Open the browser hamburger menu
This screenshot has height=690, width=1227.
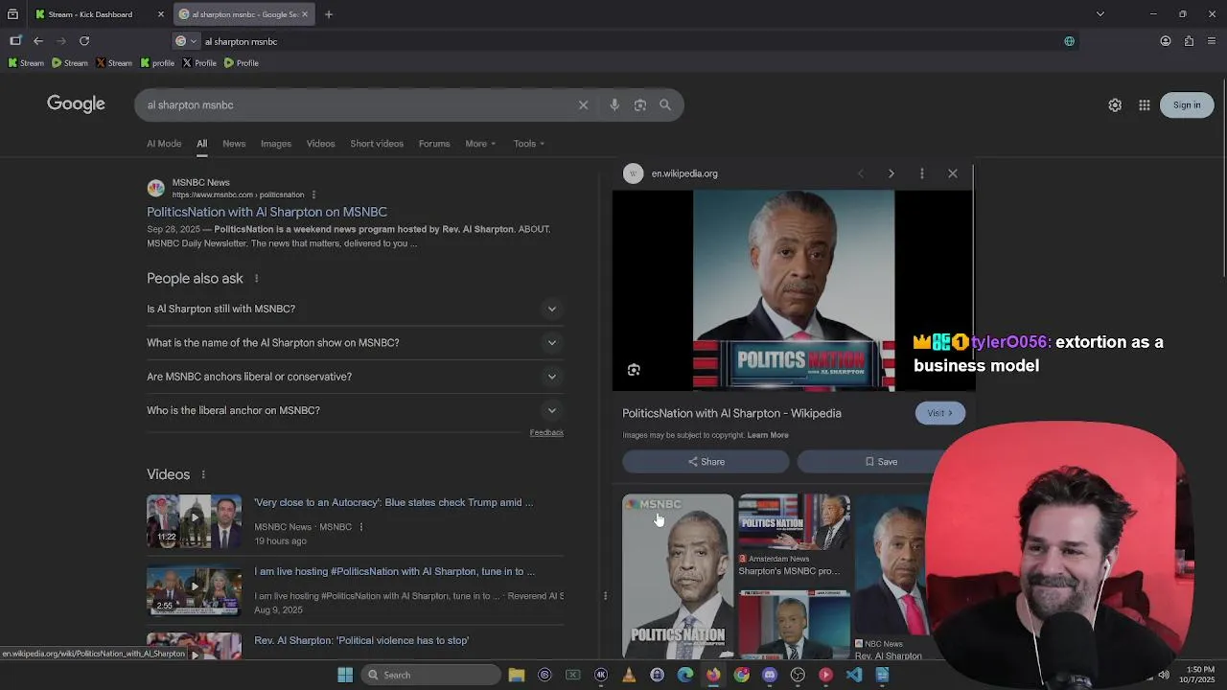click(1213, 41)
